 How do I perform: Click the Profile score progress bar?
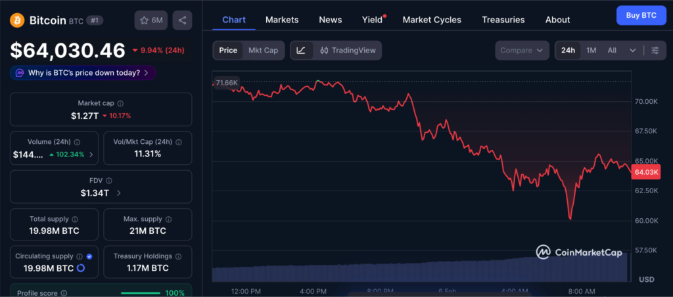point(141,293)
